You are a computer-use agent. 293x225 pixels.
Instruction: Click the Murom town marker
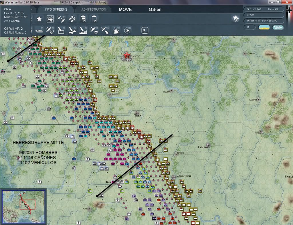pyautogui.click(x=208, y=53)
